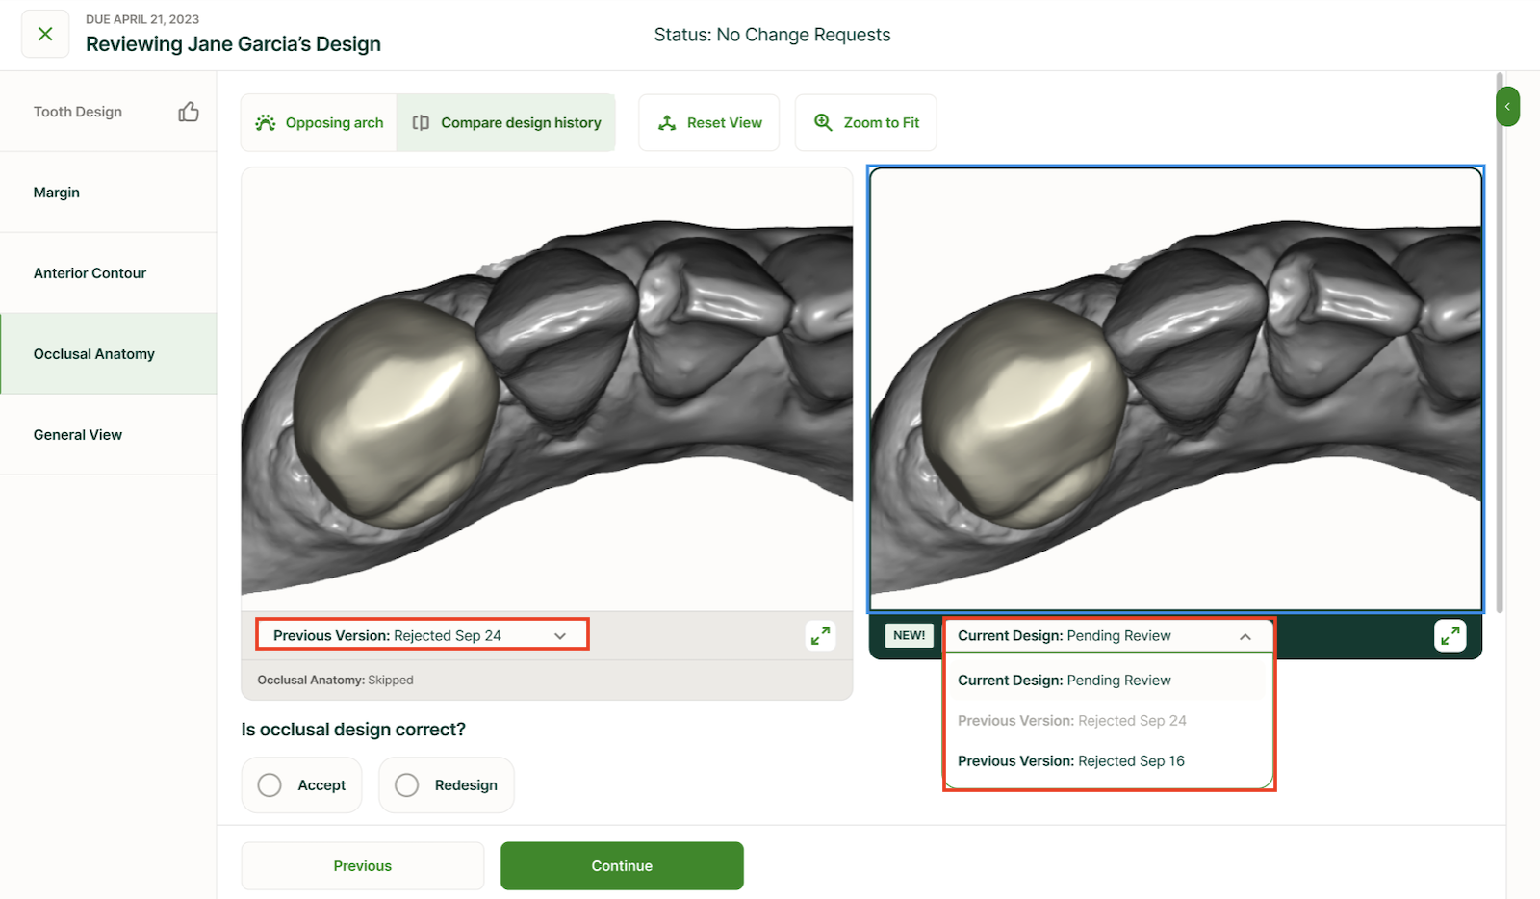Click Zoom to Fit magnifier button

(x=866, y=123)
